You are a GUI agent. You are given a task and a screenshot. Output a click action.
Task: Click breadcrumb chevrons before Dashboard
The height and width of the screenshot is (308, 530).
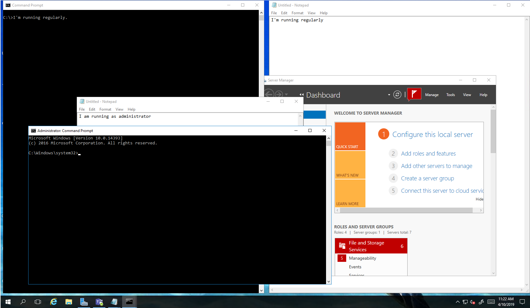302,95
